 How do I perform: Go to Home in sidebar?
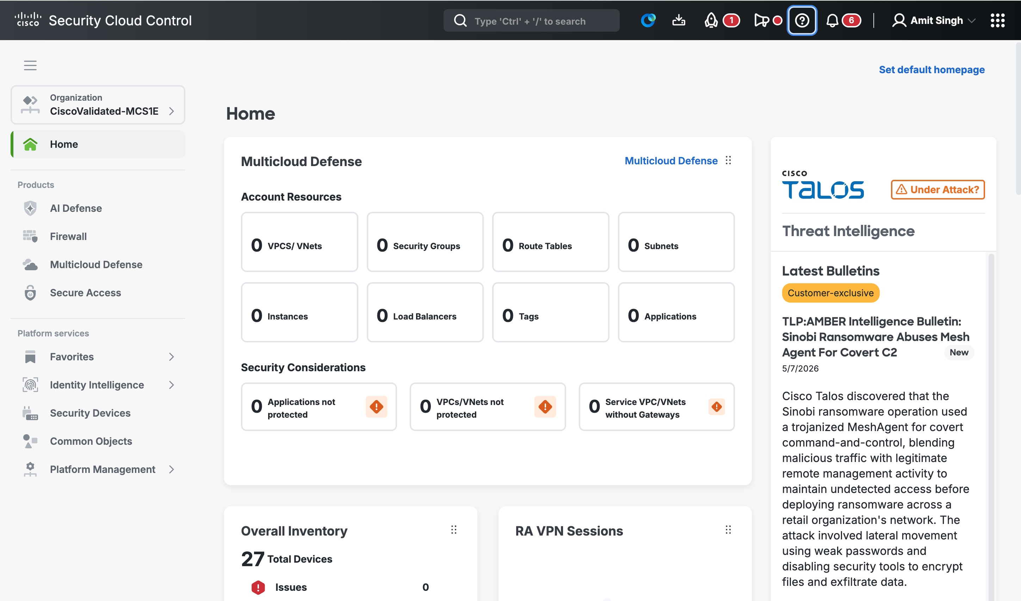click(x=98, y=144)
